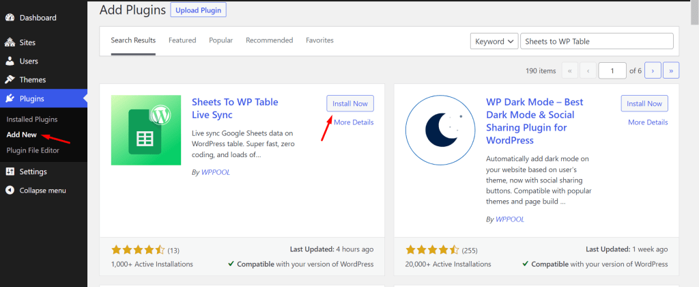The height and width of the screenshot is (287, 699).
Task: Click '1,000+ Active Installations' text
Action: click(x=152, y=264)
